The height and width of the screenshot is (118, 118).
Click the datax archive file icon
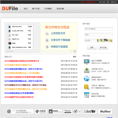10,43
